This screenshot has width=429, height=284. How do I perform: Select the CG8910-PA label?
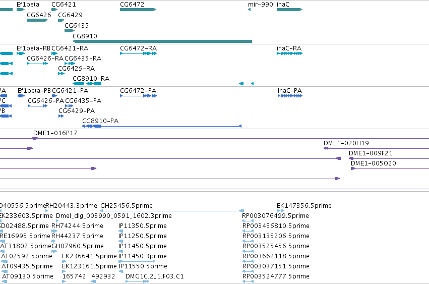[x=100, y=121]
